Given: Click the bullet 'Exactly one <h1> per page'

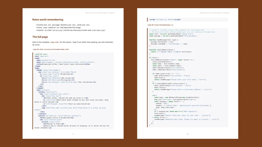Looking at the screenshot, I should click(64, 25).
